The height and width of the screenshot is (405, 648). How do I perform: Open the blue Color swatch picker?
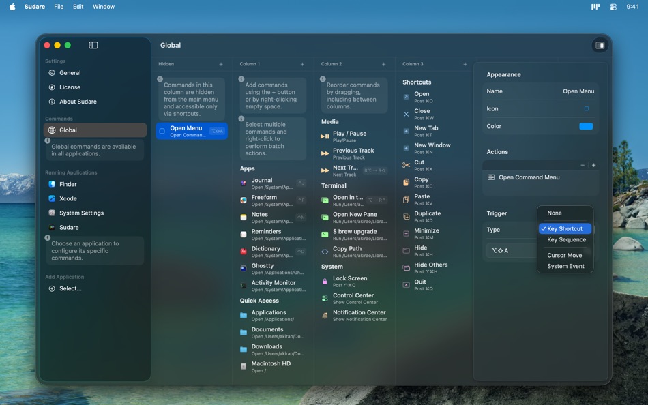tap(586, 126)
